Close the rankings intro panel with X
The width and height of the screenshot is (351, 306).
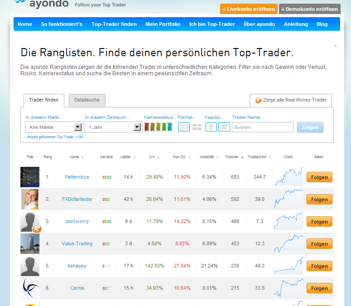(x=335, y=46)
